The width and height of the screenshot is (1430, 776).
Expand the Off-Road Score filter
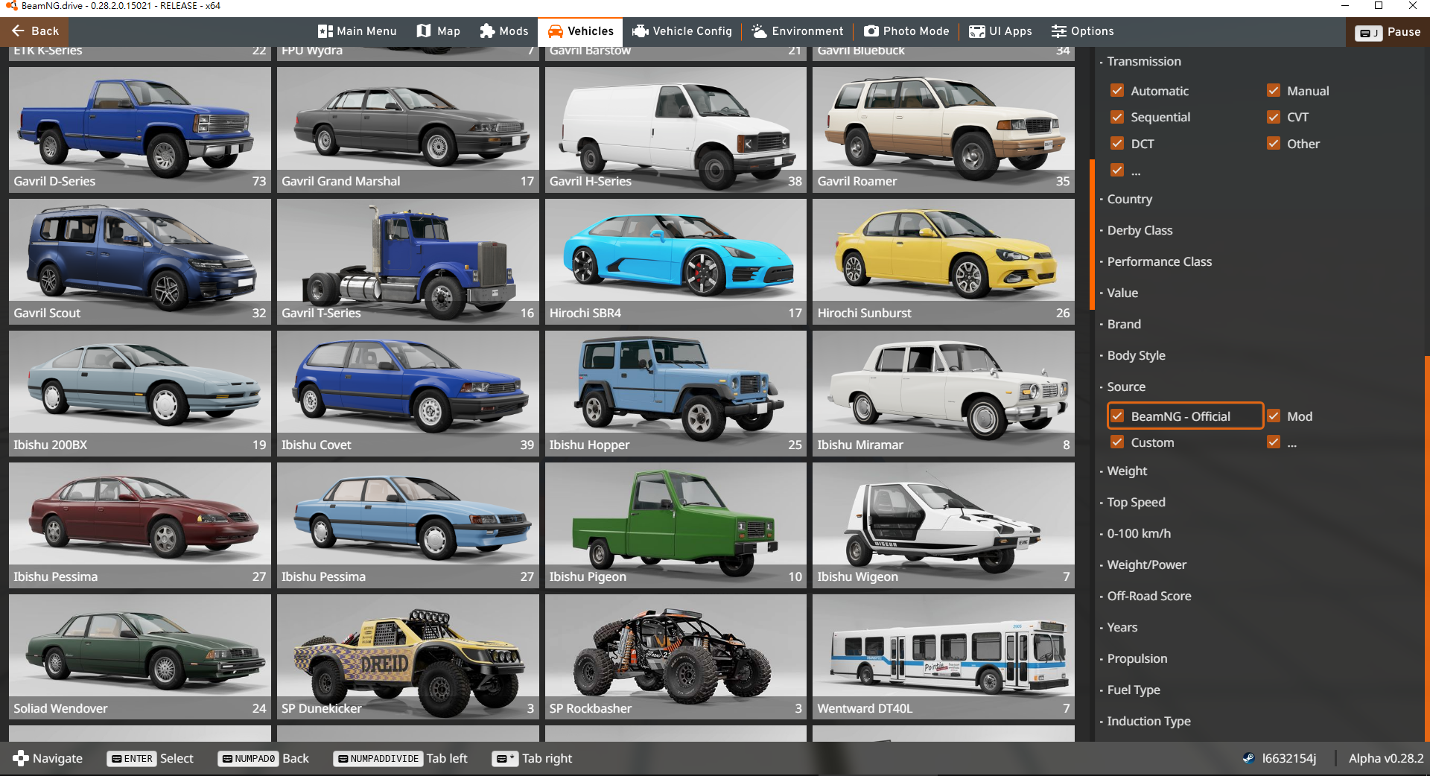(1148, 596)
